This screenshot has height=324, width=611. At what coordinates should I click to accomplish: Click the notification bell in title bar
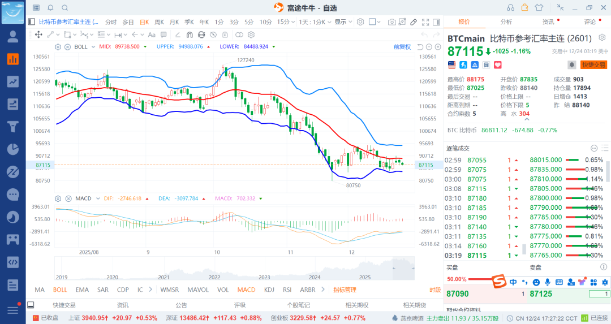point(50,8)
